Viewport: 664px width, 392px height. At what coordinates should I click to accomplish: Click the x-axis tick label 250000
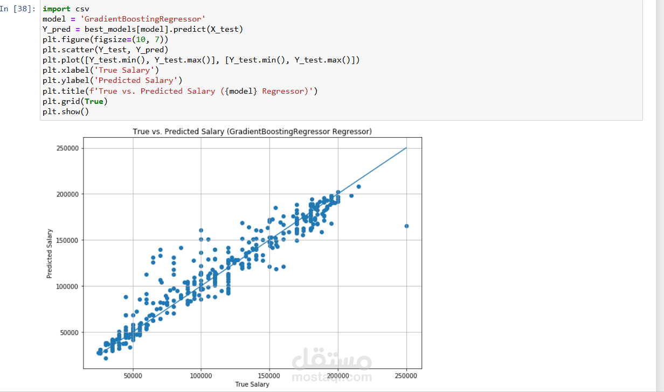click(x=406, y=375)
